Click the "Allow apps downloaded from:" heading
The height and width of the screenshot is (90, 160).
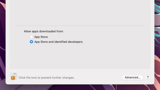coord(44,31)
